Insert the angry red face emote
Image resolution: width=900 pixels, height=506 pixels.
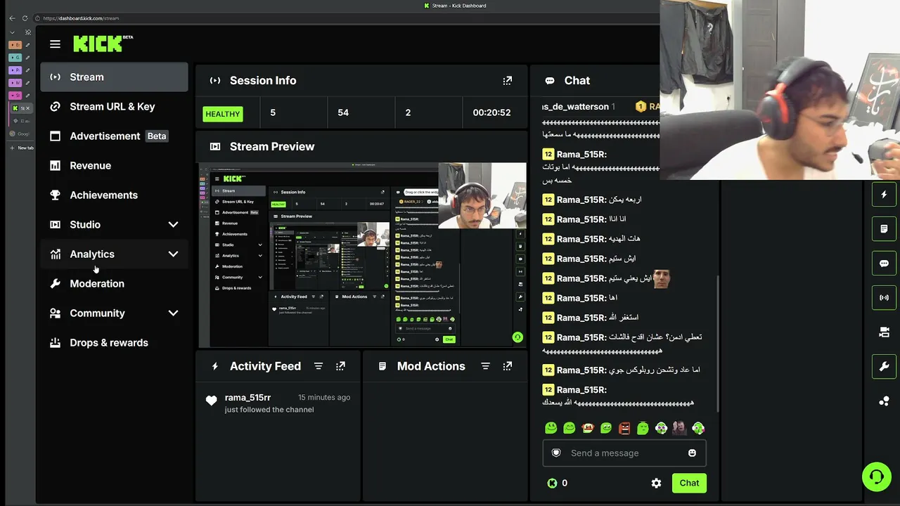pos(624,428)
